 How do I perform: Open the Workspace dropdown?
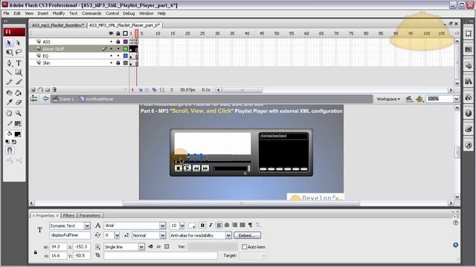[x=388, y=99]
